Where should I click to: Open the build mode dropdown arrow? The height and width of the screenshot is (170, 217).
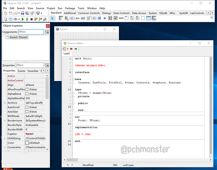[19, 19]
